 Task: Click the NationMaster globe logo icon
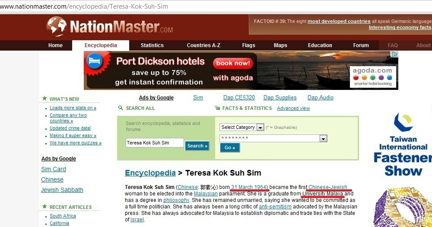[57, 26]
